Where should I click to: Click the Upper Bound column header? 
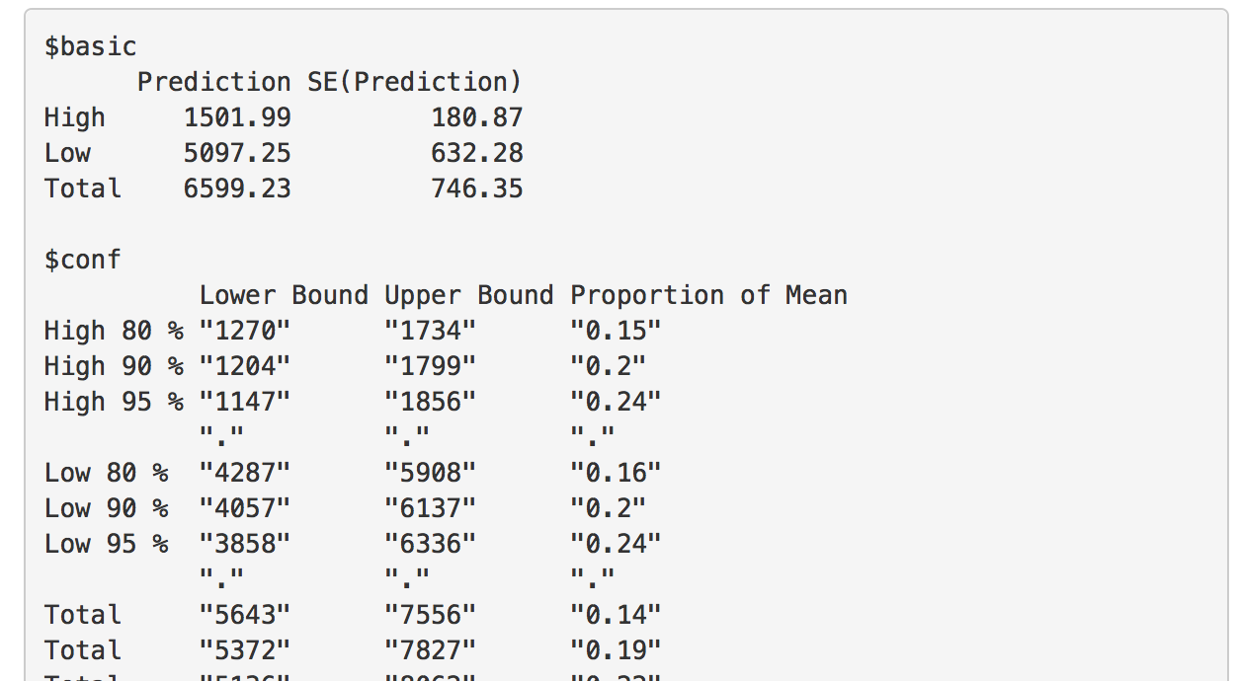(x=469, y=295)
